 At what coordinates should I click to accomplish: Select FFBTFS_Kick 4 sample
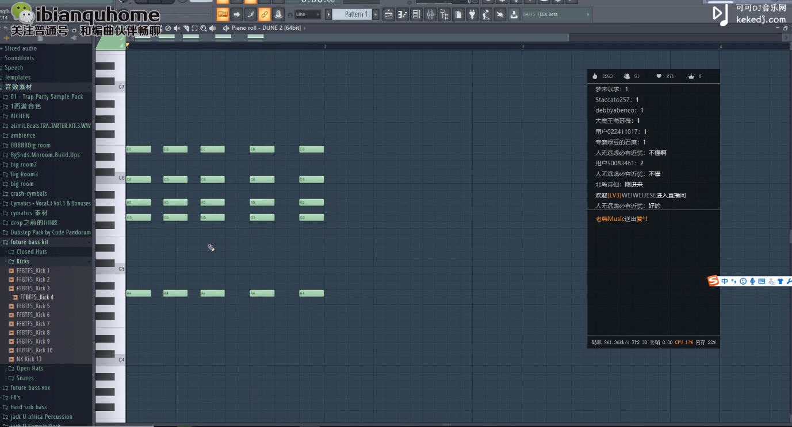pos(36,297)
